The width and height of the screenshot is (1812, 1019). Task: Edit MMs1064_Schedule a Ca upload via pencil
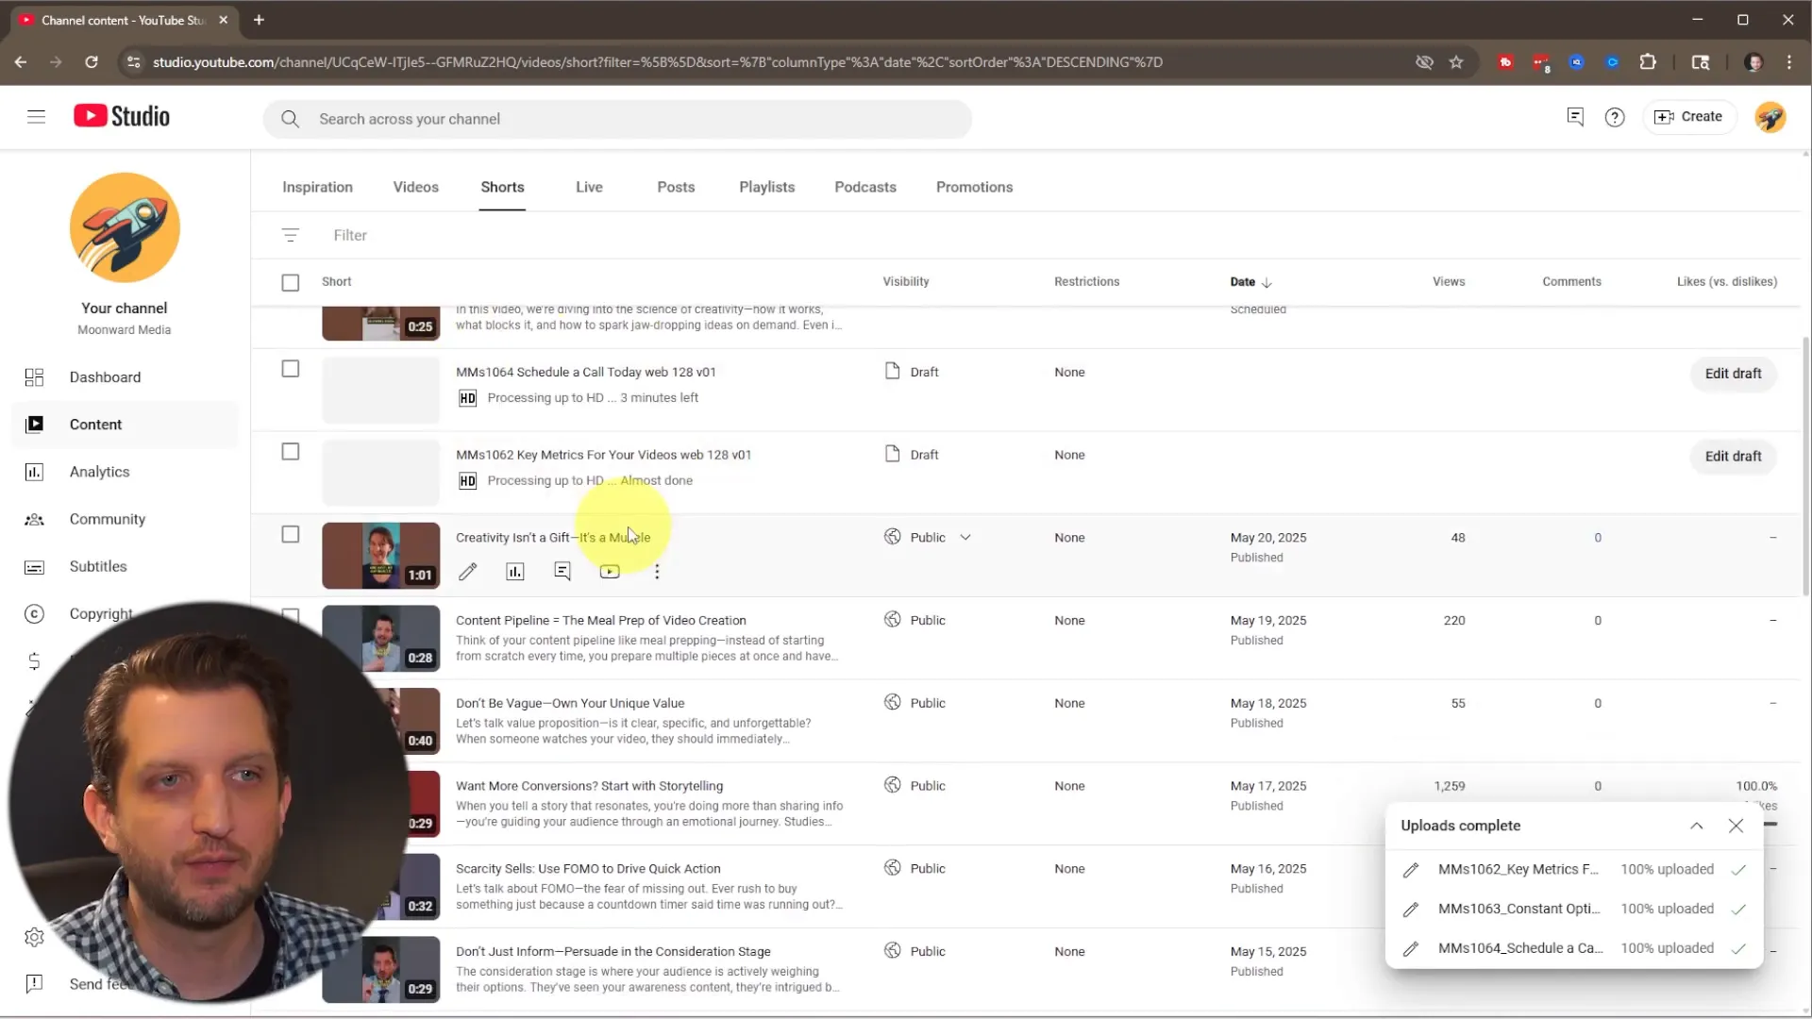click(x=1411, y=949)
